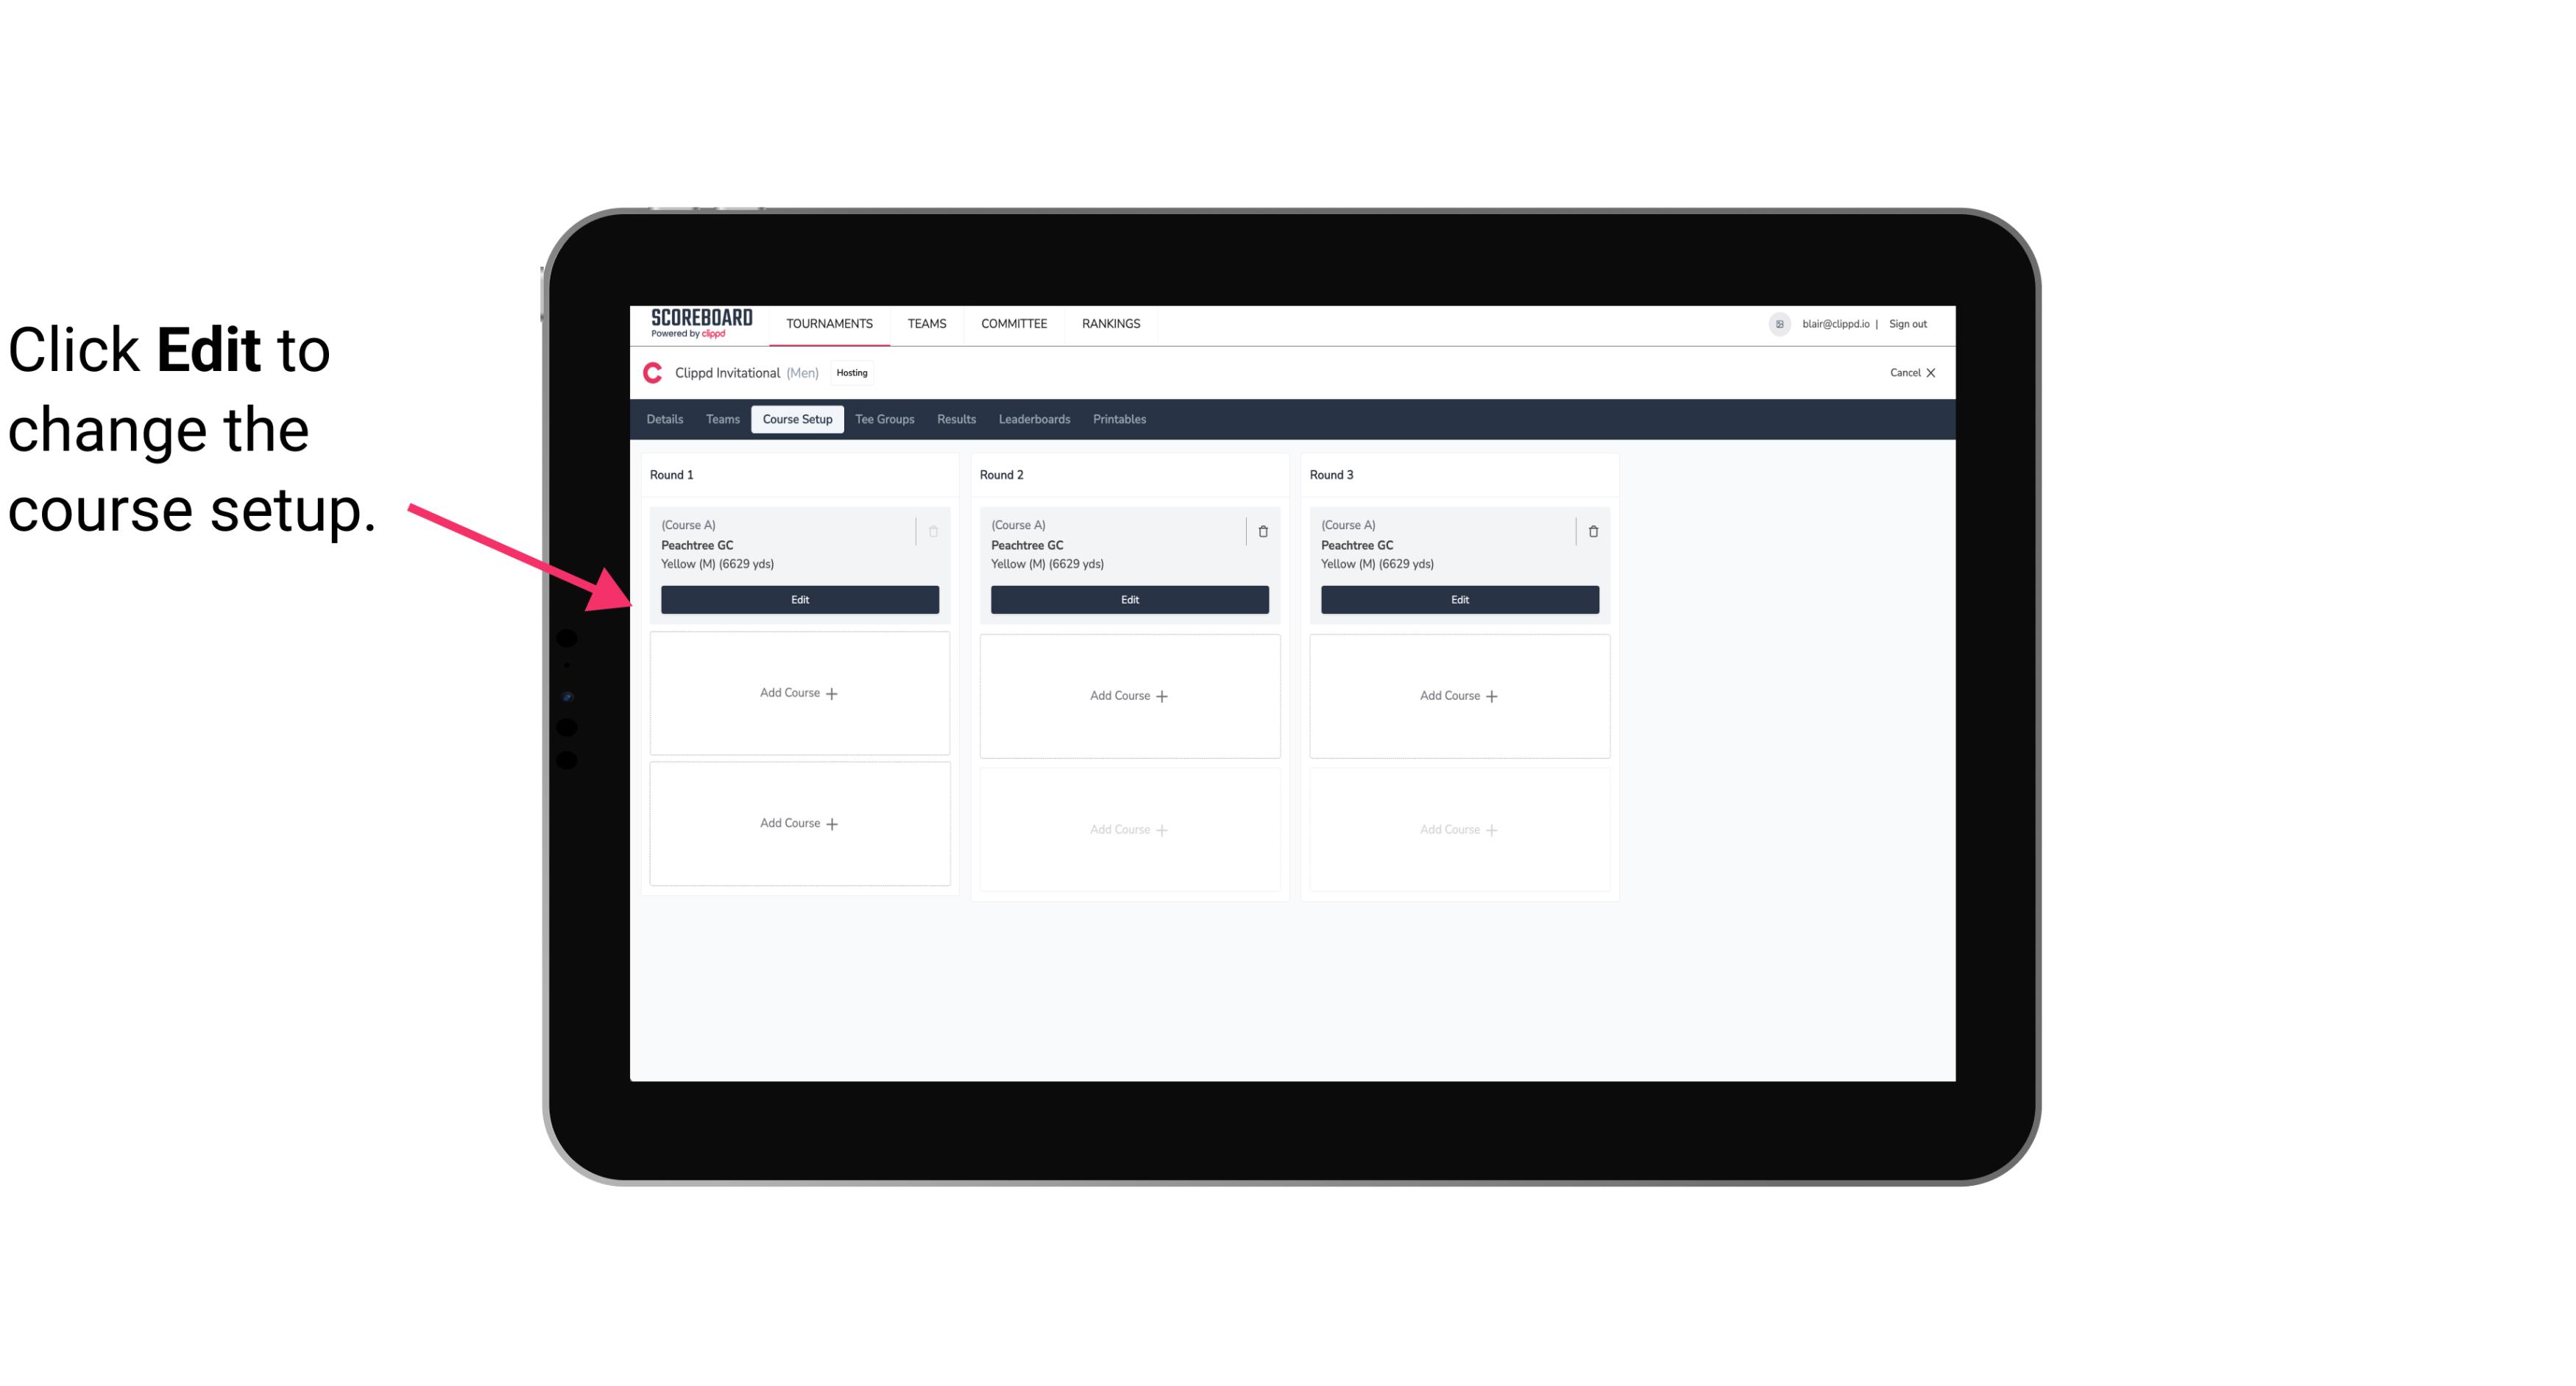Click the TOURNAMENTS navigation menu item
This screenshot has width=2576, height=1386.
pos(831,322)
